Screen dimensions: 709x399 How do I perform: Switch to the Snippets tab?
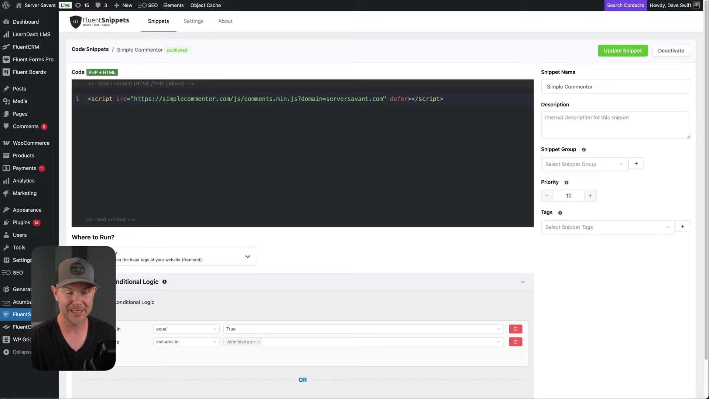(x=158, y=21)
